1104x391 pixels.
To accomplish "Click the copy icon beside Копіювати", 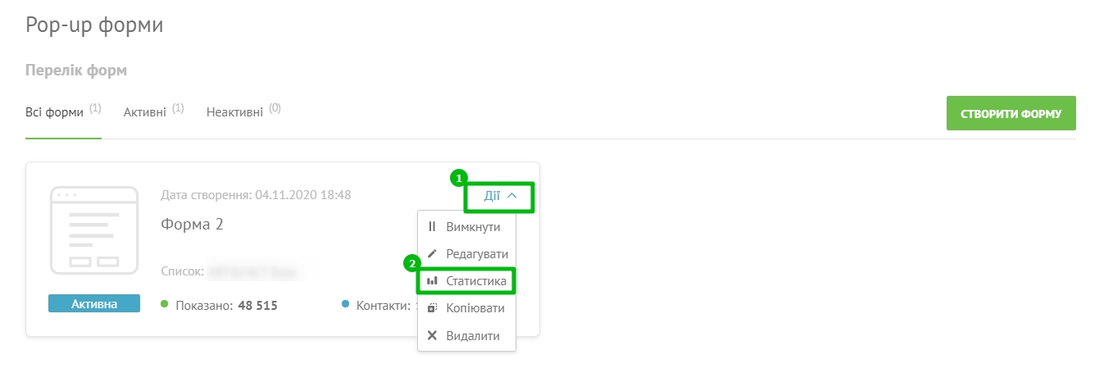I will 432,308.
